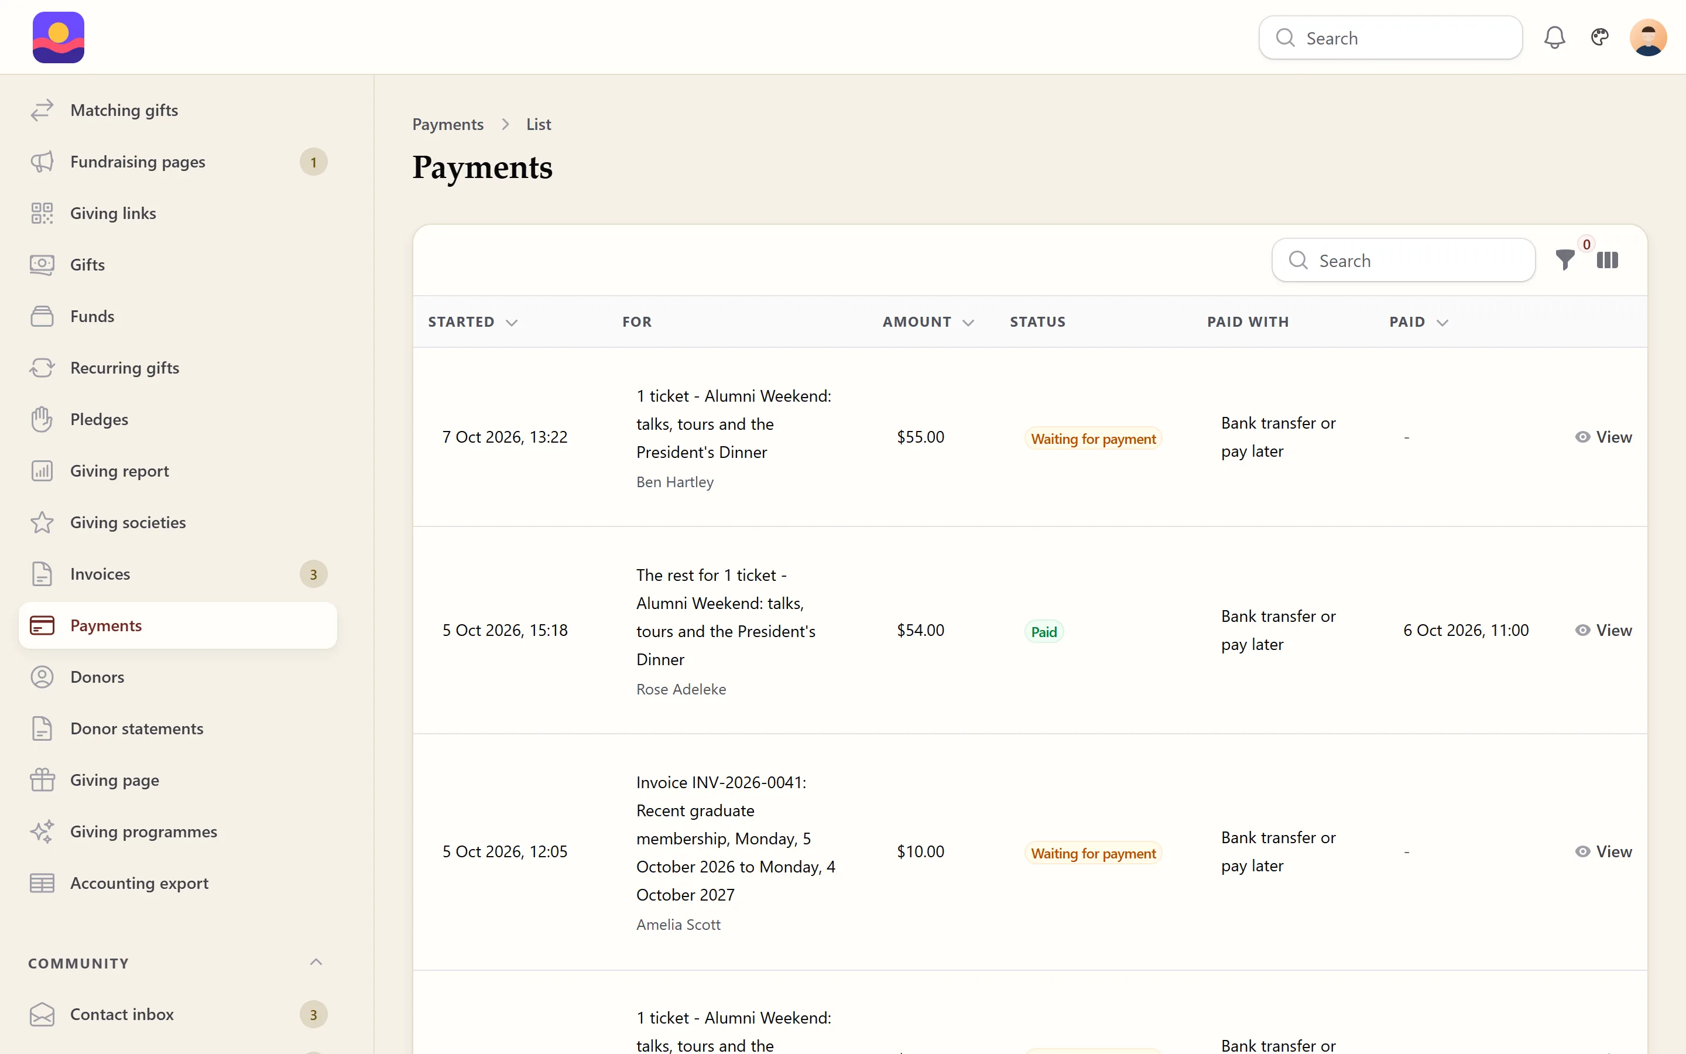Click the Recurring gifts refresh icon
Screen dimensions: 1686x1054
pos(42,368)
